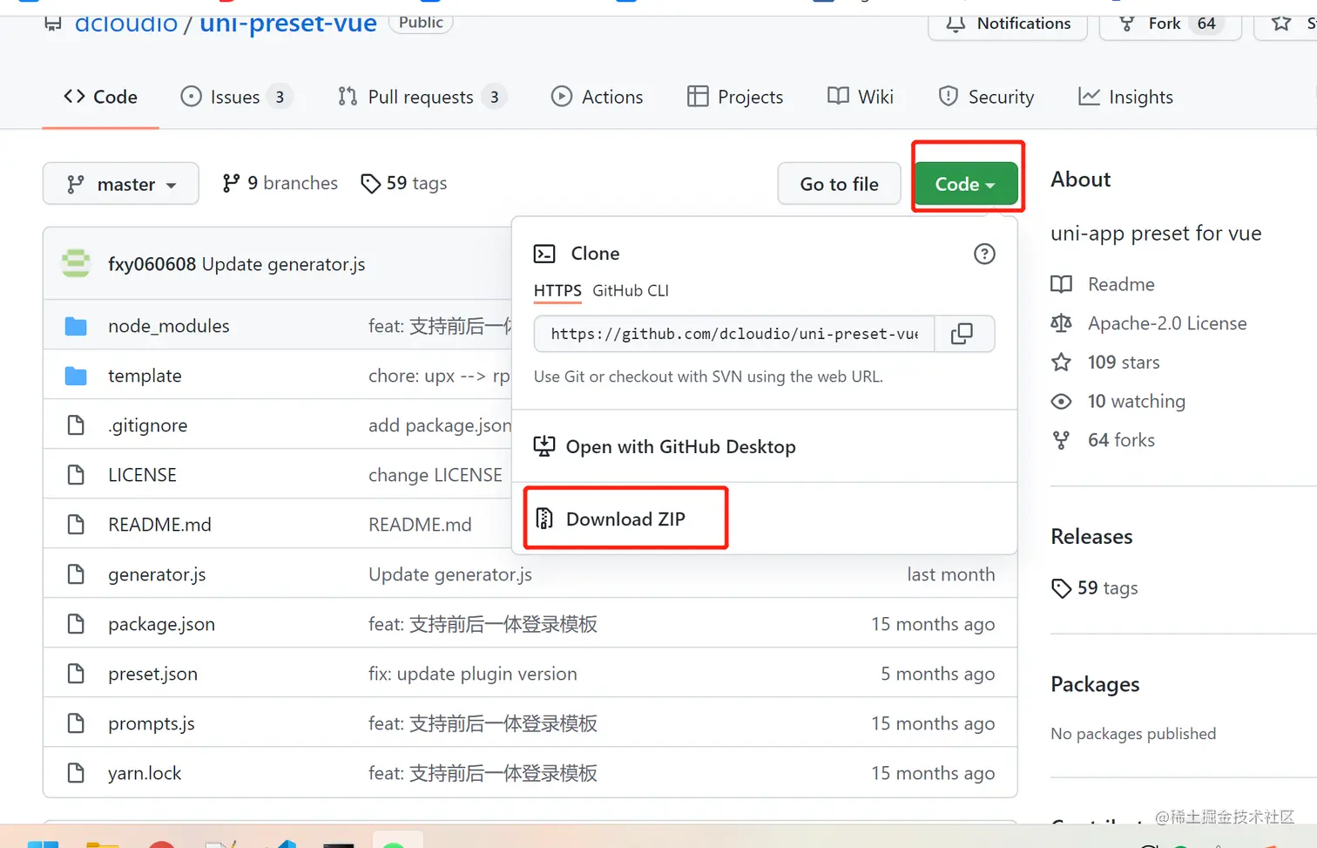Click the .gitignore file icon
Screen dimensions: 1317x848
coord(76,425)
